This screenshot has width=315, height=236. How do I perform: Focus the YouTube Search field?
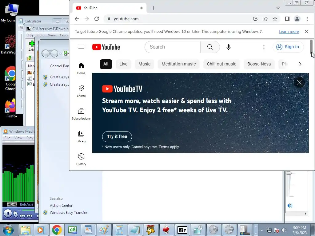173,47
